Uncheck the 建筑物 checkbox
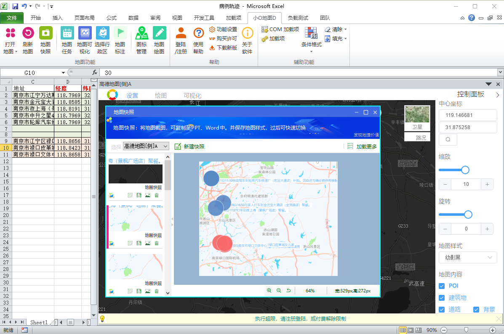504x334 pixels. [x=442, y=298]
